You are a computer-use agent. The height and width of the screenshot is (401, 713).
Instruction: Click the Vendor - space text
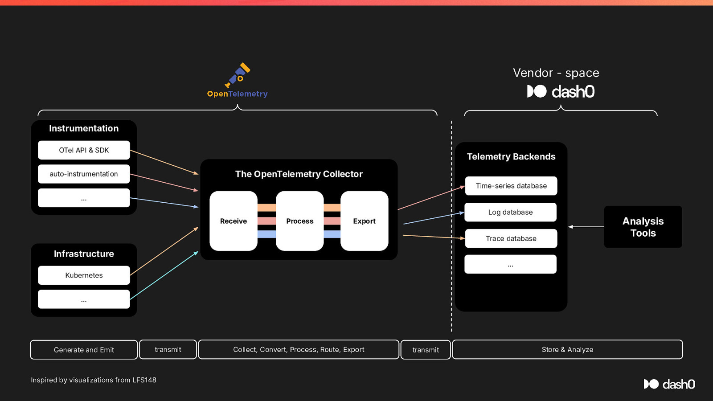[x=556, y=73]
